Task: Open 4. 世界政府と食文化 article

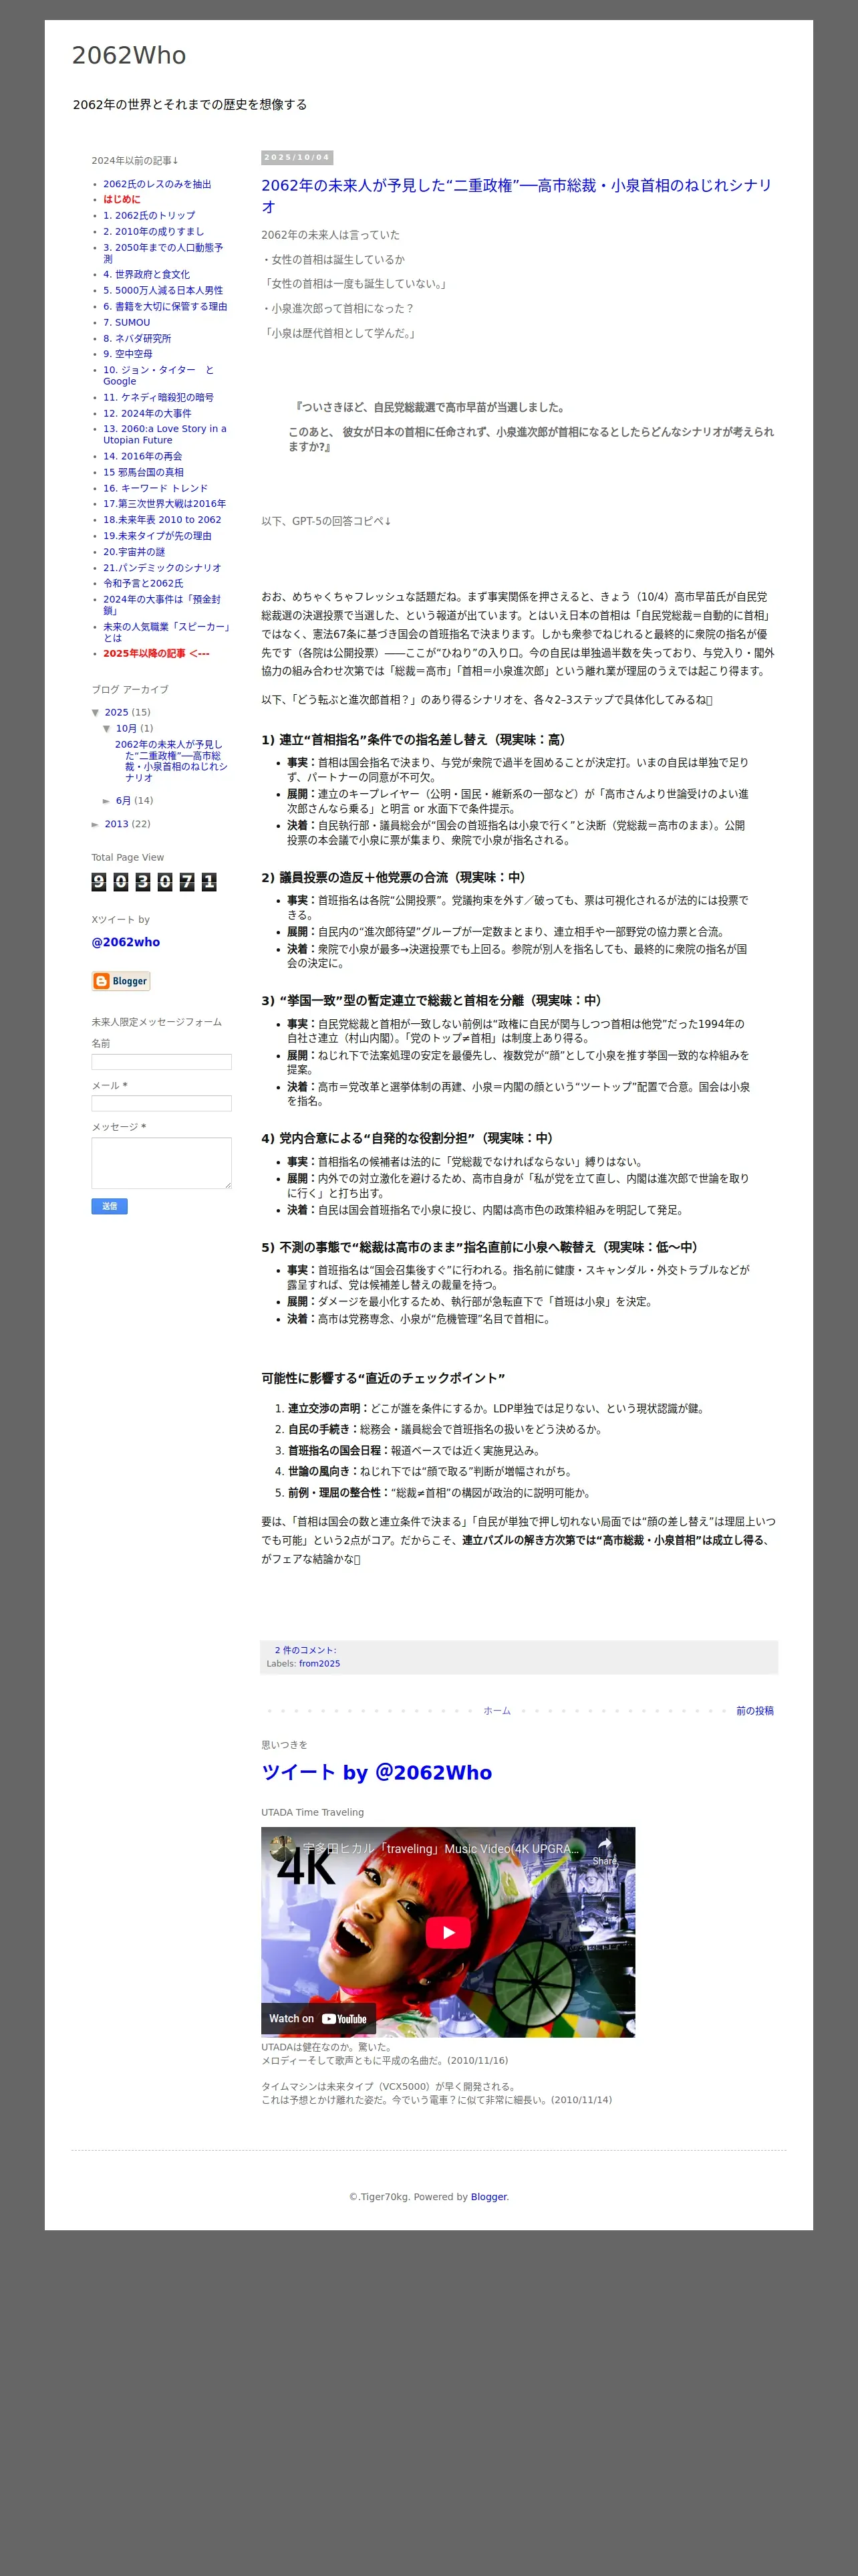Action: 146,274
